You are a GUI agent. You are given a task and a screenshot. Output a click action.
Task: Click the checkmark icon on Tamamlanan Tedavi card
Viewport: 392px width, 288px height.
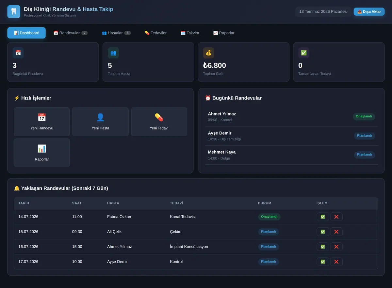(304, 53)
